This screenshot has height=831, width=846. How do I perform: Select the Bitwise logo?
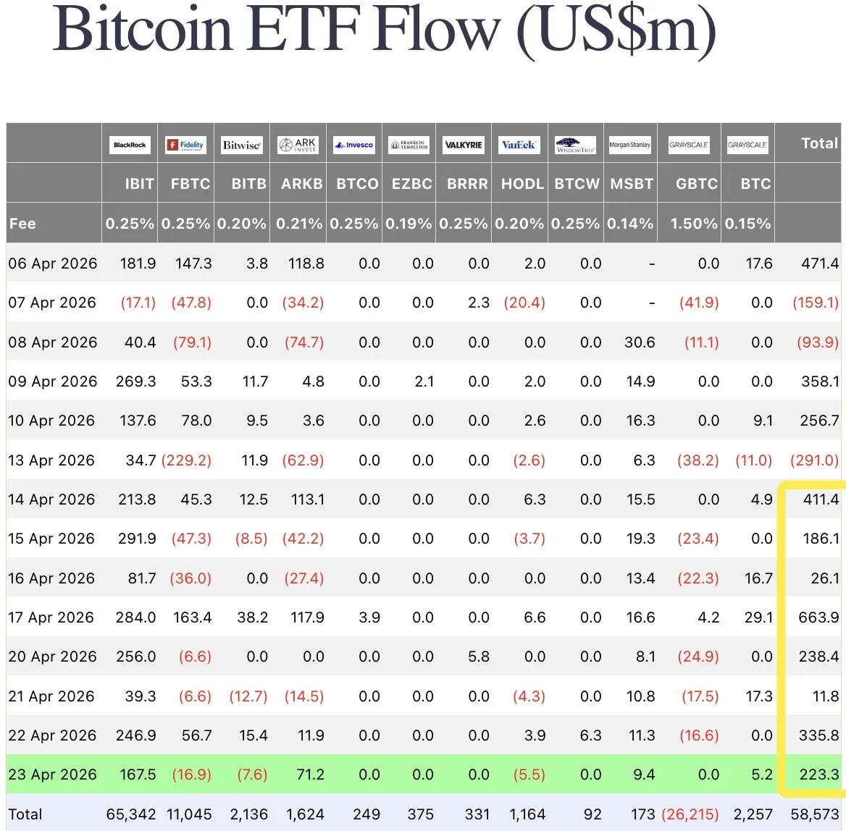241,145
